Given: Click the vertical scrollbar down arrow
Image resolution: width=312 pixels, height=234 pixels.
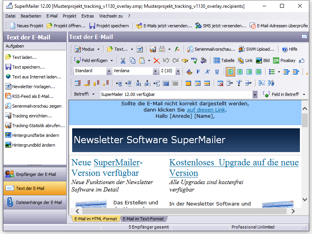Looking at the screenshot, I should [305, 199].
